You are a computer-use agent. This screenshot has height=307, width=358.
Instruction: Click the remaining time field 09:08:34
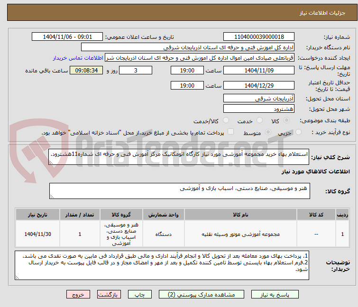(86, 70)
